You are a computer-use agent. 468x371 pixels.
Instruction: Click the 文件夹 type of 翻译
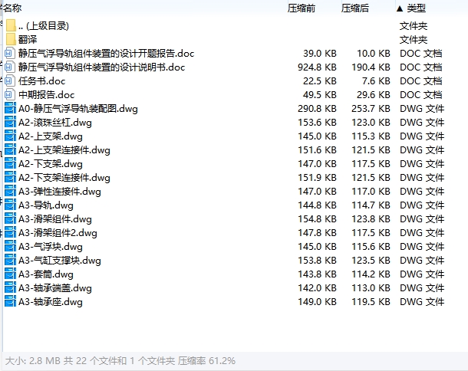414,40
